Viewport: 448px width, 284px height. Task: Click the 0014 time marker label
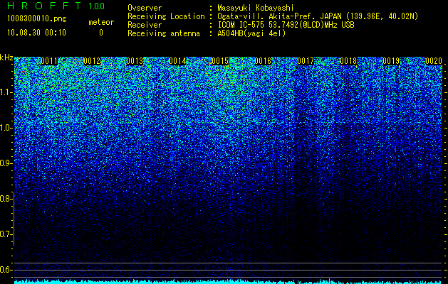(177, 61)
